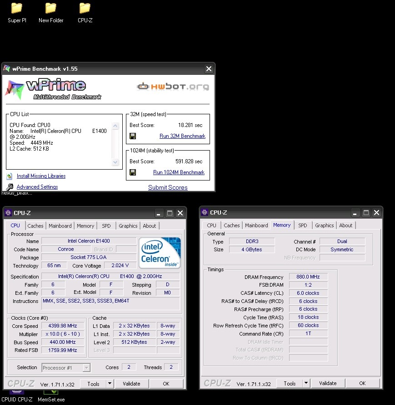The height and width of the screenshot is (405, 395).
Task: Switch to Memory tab in left CPU-Z
Action: click(x=85, y=226)
